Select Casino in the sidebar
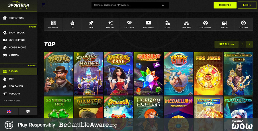 click(x=19, y=71)
